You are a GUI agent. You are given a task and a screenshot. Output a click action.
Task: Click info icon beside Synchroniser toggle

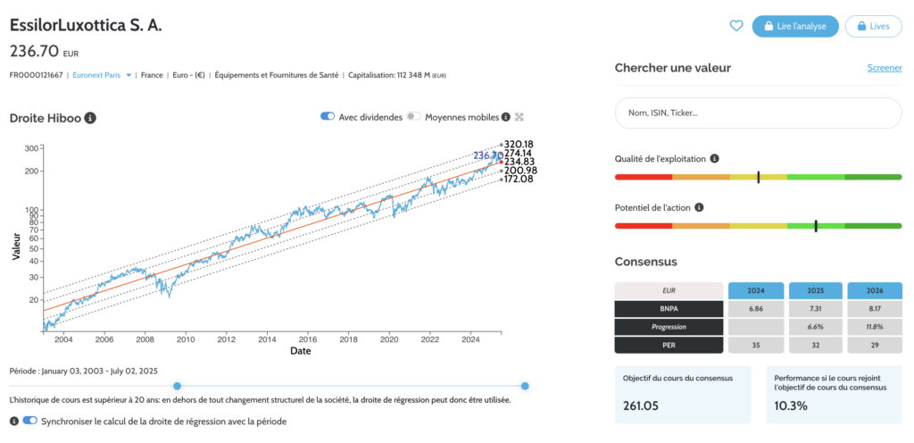tap(14, 421)
